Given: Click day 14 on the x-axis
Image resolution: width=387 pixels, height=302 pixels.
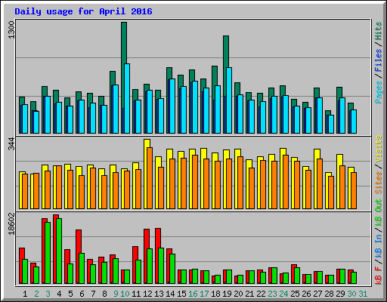Looking at the screenshot, I should [x=170, y=294].
